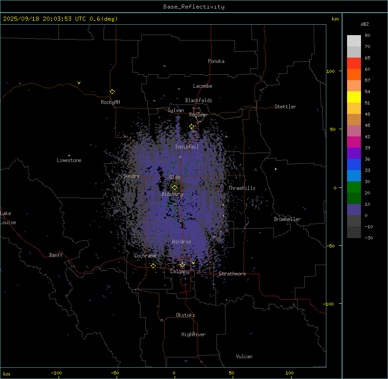Image resolution: width=388 pixels, height=379 pixels.
Task: Choose the bright green swatch in dBZ legend
Action: 354,187
